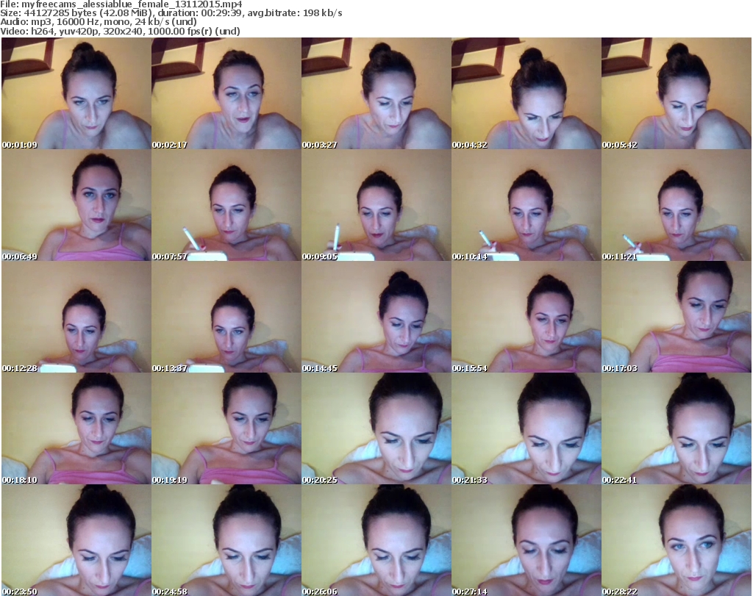753x596 pixels.
Task: Choose the 00:20:25 thumbnail
Action: [376, 429]
